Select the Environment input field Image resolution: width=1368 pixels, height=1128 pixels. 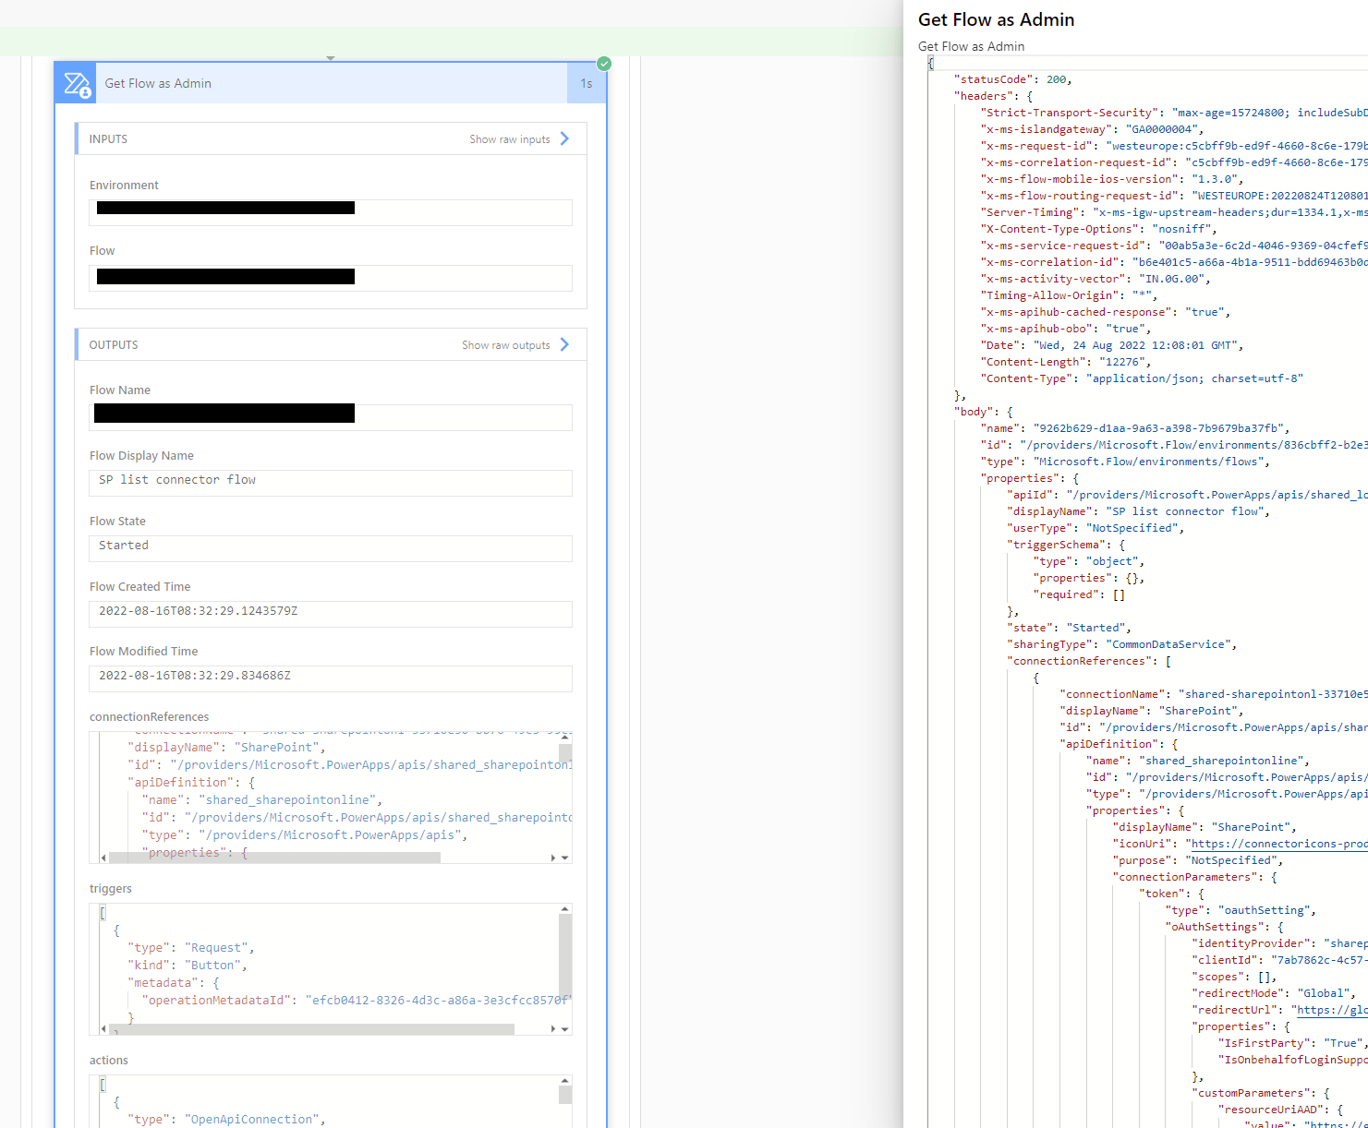pyautogui.click(x=330, y=212)
